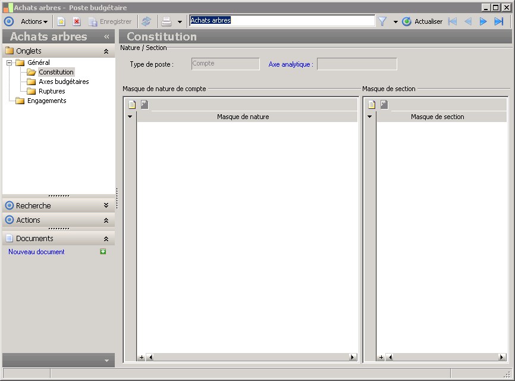Image resolution: width=515 pixels, height=381 pixels.
Task: Expand the Recherche panel section
Action: 106,205
